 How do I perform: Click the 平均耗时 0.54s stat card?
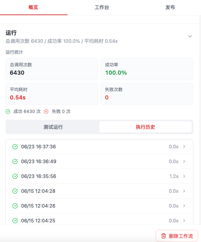click(52, 94)
